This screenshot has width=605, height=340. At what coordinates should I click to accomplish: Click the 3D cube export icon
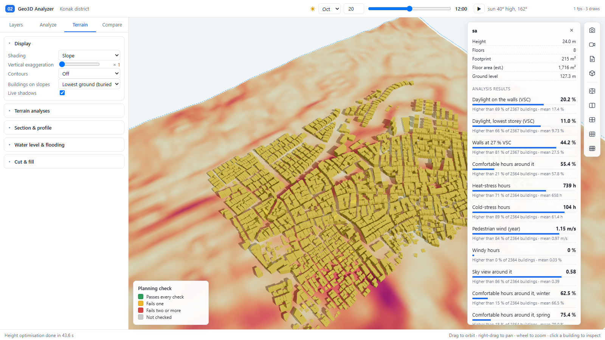coord(592,73)
